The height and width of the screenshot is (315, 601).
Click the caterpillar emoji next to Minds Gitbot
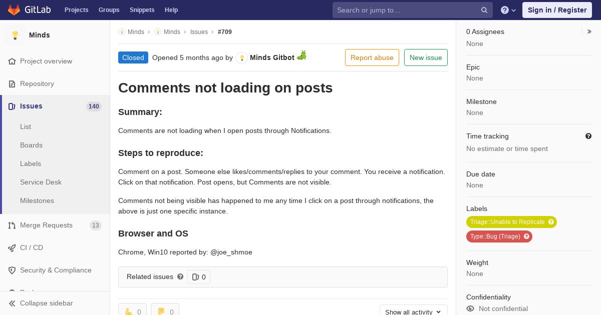[302, 55]
